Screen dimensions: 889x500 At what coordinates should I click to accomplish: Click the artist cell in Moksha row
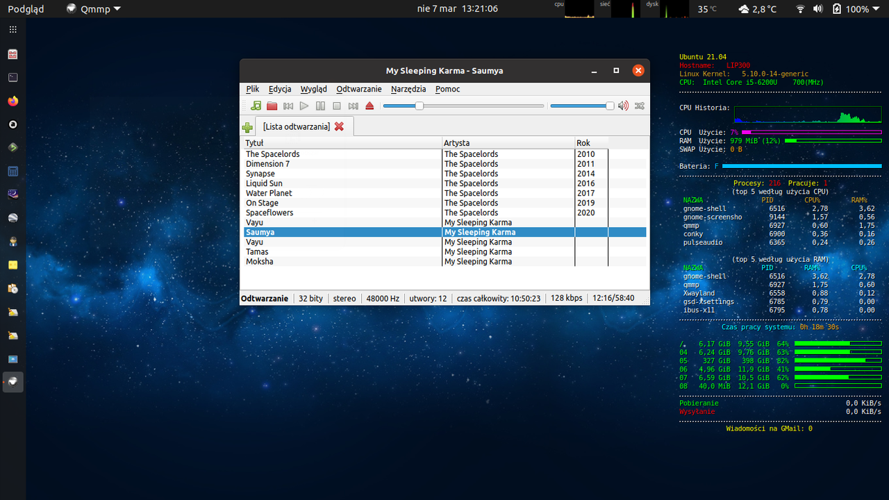point(478,261)
